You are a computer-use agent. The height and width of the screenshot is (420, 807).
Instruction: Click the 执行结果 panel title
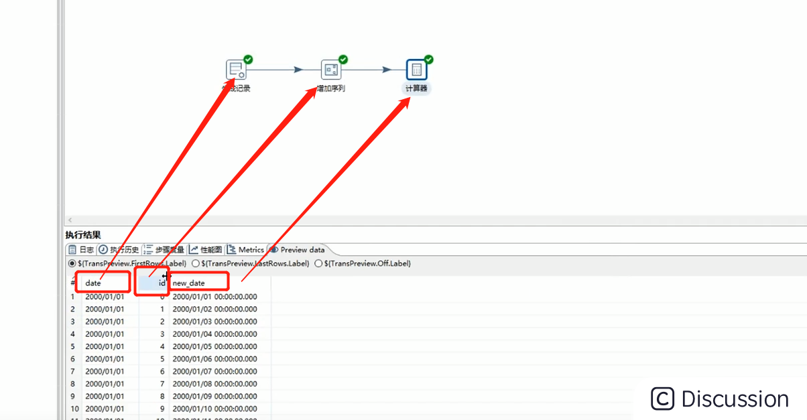(x=83, y=235)
